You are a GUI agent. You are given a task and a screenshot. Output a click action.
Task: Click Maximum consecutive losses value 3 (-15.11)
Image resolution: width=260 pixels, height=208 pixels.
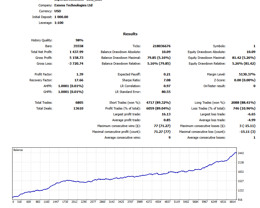pyautogui.click(x=247, y=126)
